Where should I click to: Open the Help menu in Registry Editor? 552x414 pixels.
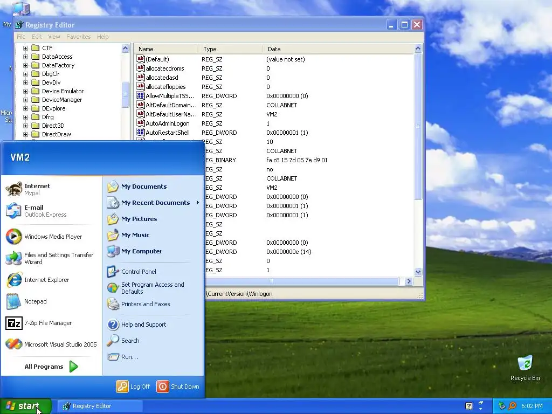pos(103,37)
